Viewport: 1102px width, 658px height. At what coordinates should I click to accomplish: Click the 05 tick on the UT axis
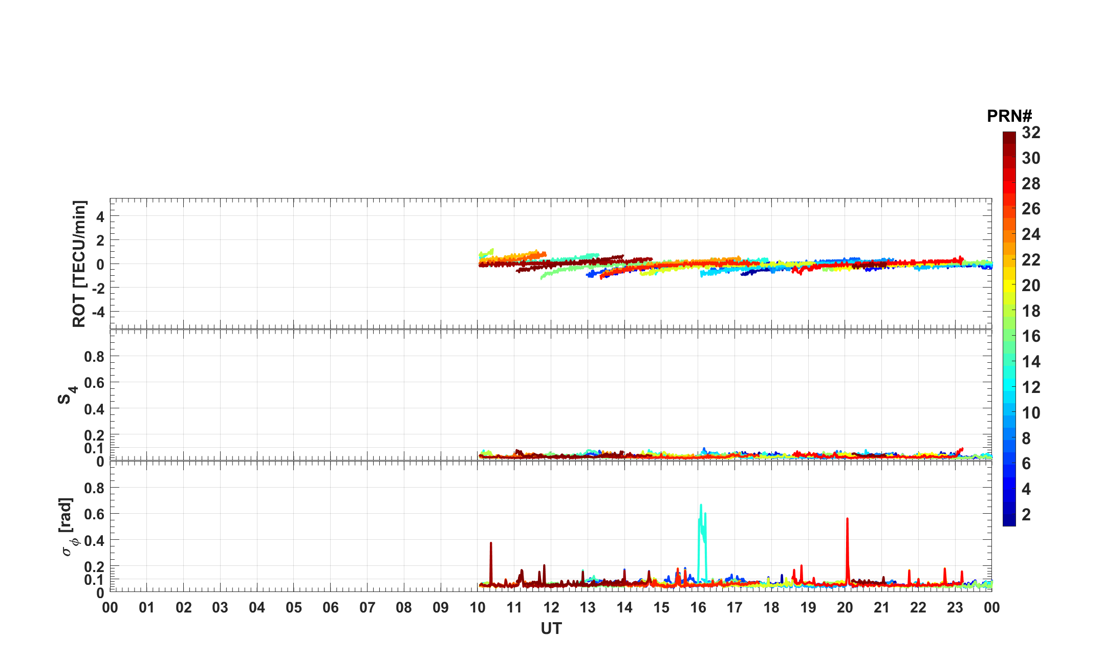click(x=294, y=608)
